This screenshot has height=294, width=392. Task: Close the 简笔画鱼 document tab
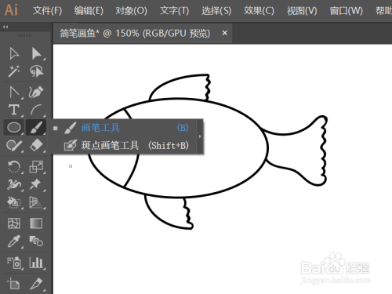click(225, 33)
